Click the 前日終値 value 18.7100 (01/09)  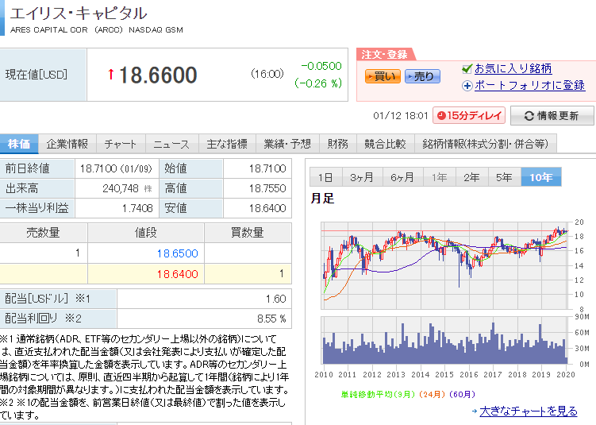[116, 168]
